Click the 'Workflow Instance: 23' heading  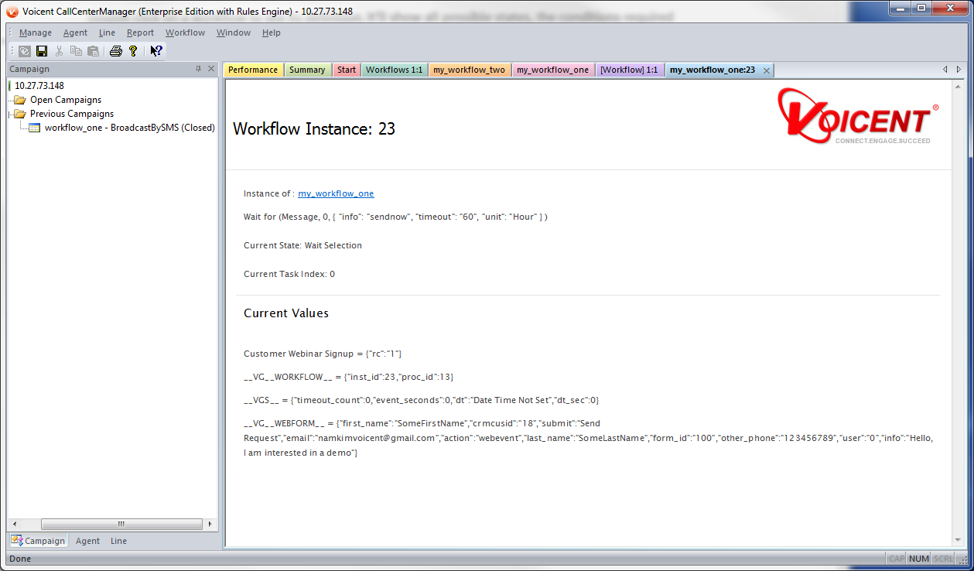[x=314, y=129]
